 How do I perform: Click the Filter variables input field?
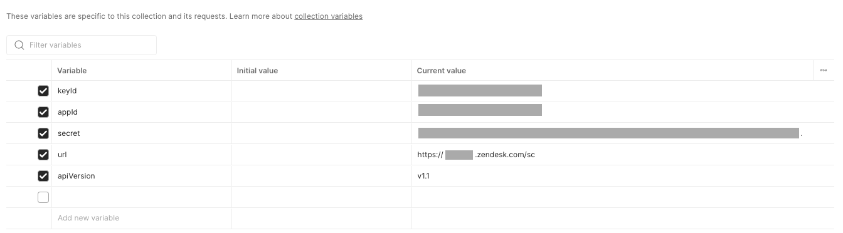82,45
